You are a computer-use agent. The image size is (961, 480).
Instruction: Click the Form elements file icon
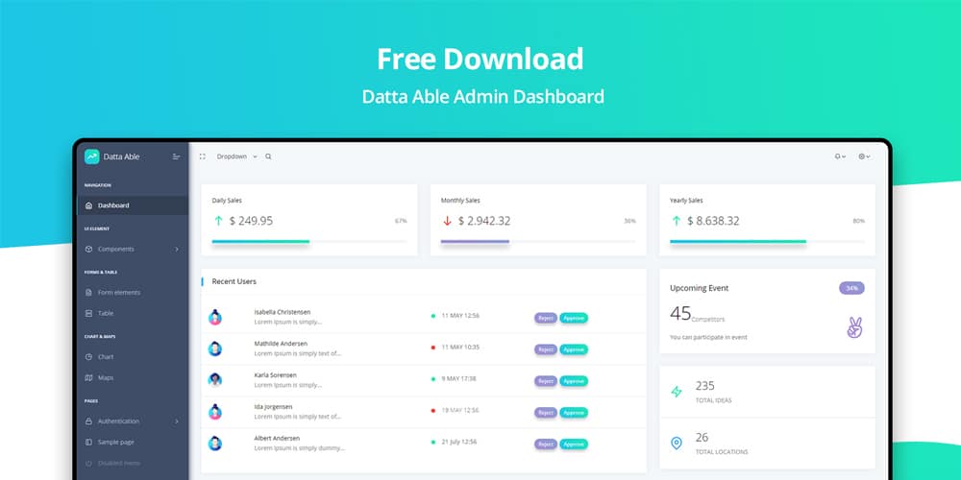(x=88, y=293)
